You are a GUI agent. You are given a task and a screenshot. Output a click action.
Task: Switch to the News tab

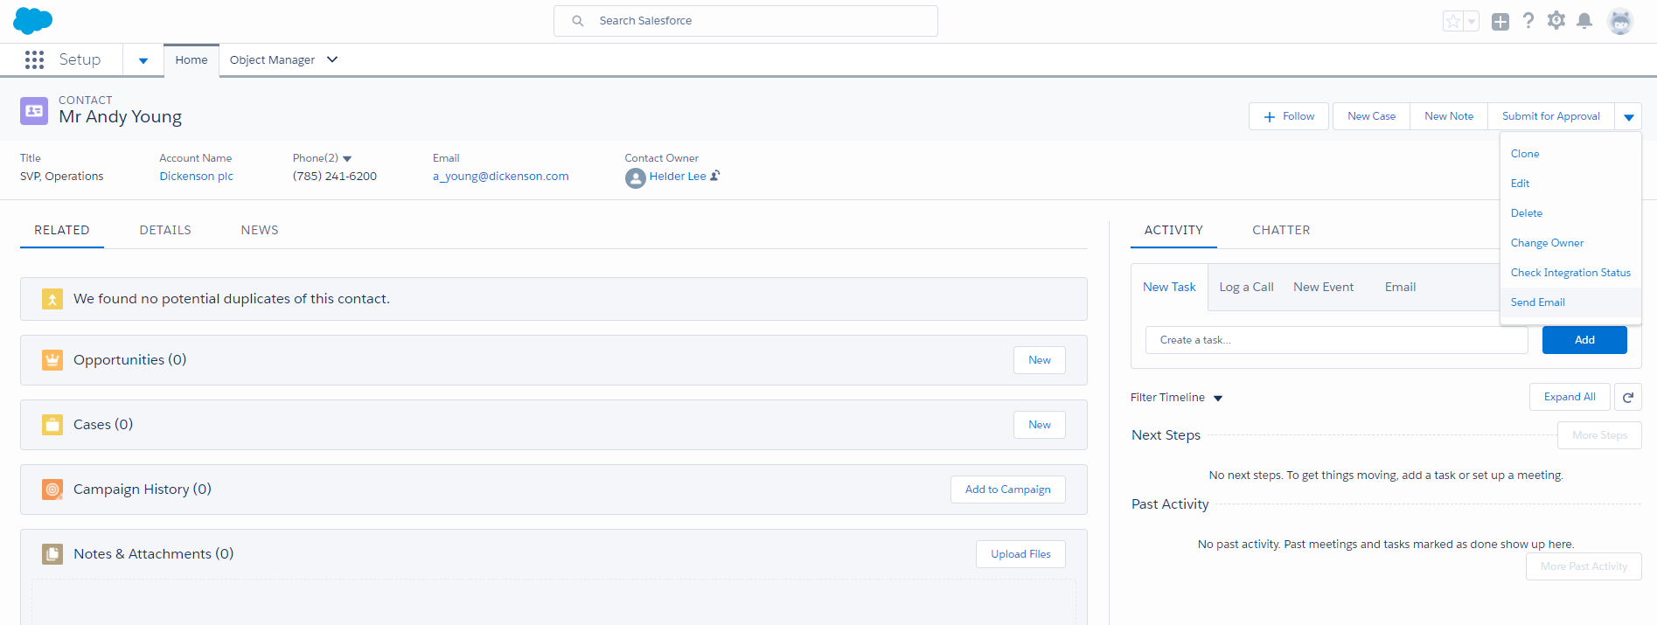pyautogui.click(x=260, y=230)
